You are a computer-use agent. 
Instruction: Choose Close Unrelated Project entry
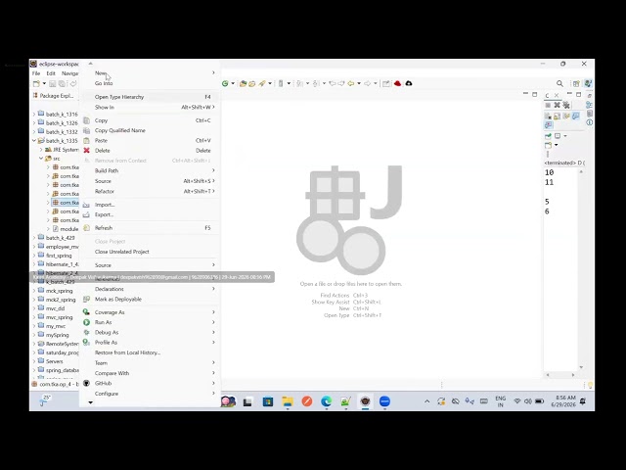(151, 252)
